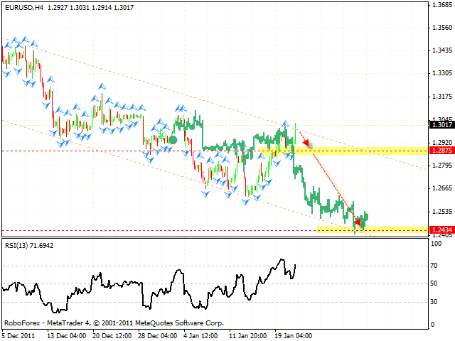Click the upper red arrowhead near 1.2875 zone
The height and width of the screenshot is (341, 455).
click(306, 144)
